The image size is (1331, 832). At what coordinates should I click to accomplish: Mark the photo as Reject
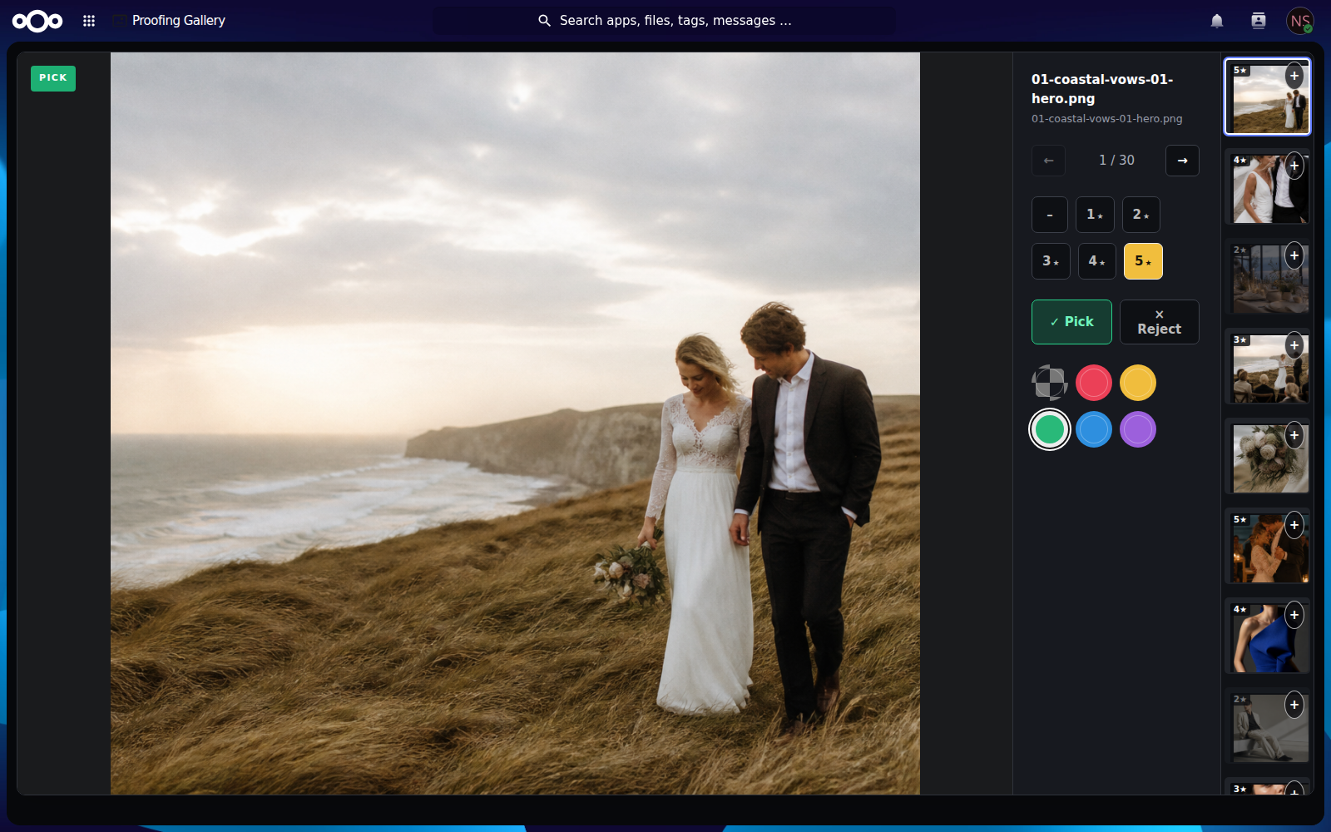[x=1160, y=322]
